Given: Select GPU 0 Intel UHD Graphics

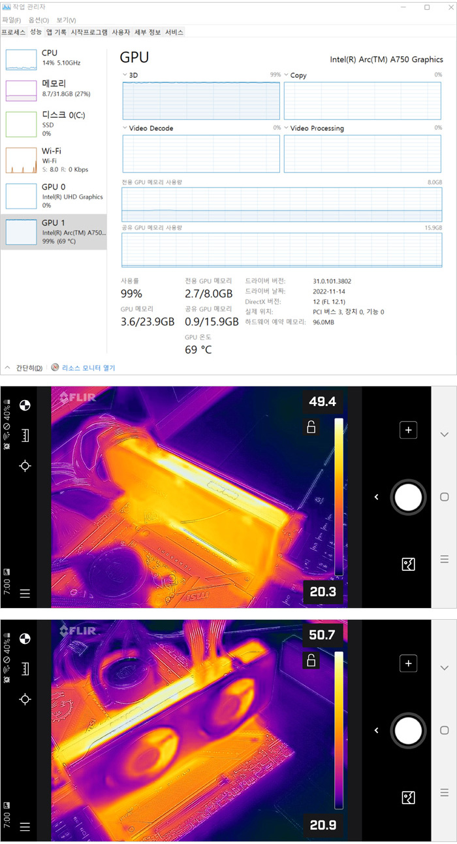Looking at the screenshot, I should [54, 195].
